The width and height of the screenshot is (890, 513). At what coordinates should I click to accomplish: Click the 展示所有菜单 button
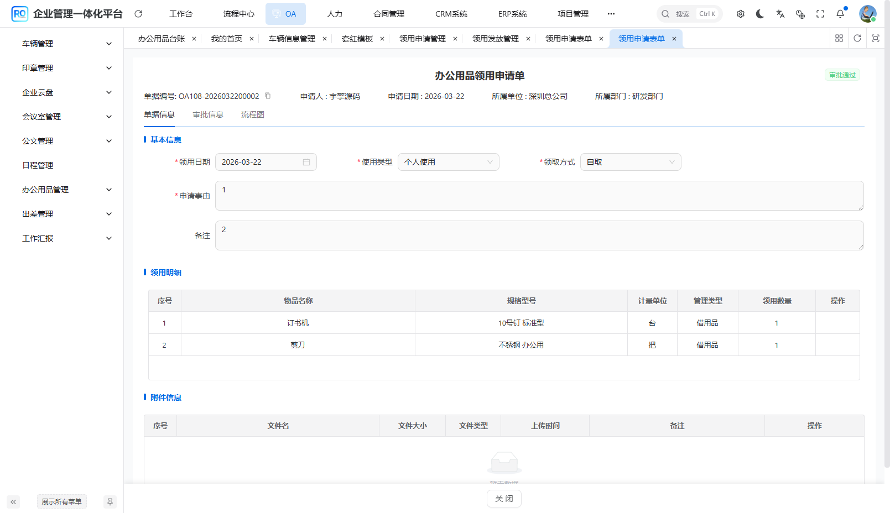pyautogui.click(x=61, y=501)
